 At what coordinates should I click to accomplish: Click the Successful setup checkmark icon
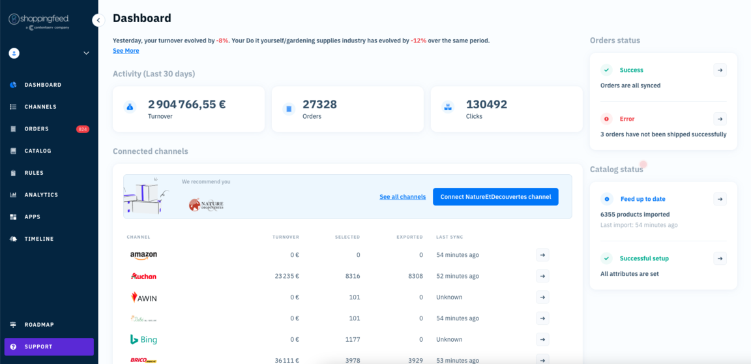pyautogui.click(x=607, y=258)
